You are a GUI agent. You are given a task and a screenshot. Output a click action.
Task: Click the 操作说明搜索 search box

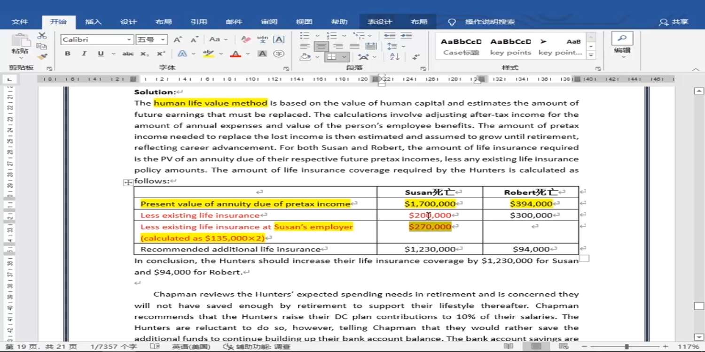(490, 22)
